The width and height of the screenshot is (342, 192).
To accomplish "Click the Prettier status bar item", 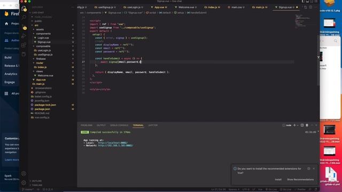I will click(x=300, y=189).
